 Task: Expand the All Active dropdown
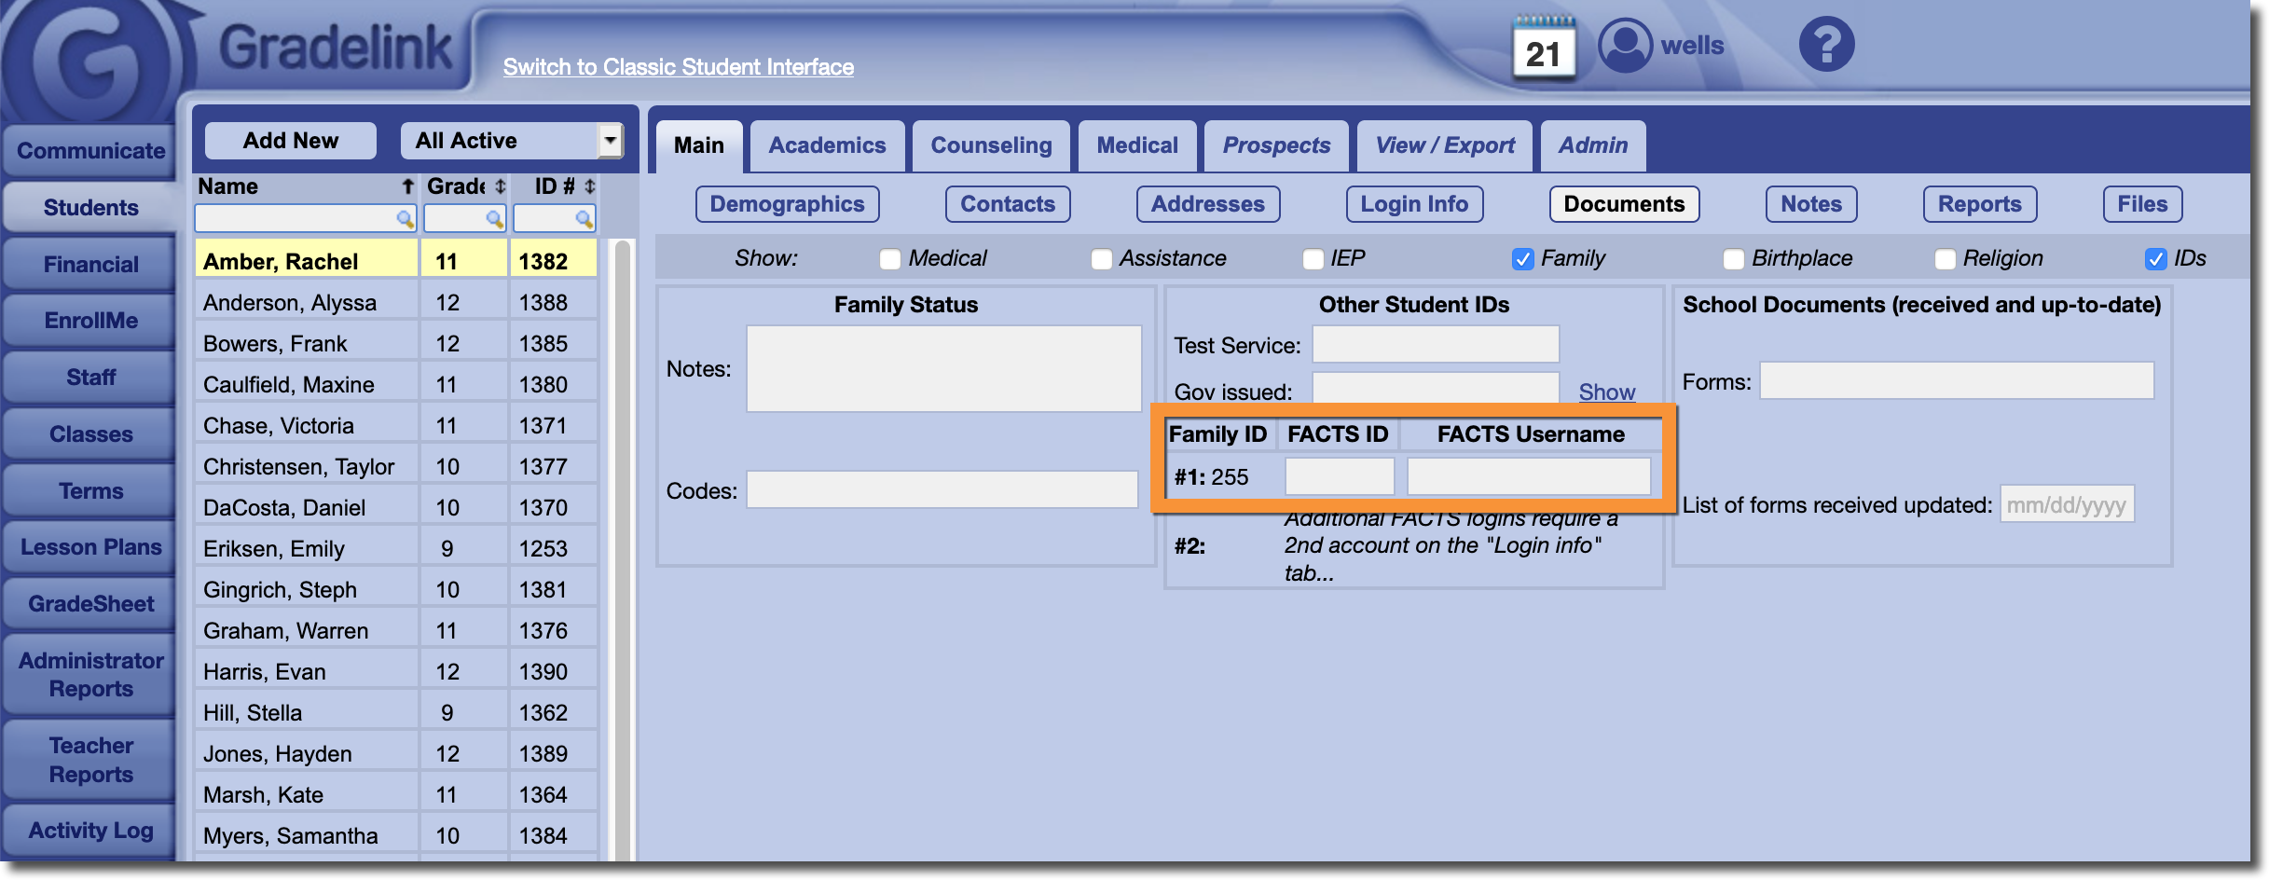[x=610, y=141]
